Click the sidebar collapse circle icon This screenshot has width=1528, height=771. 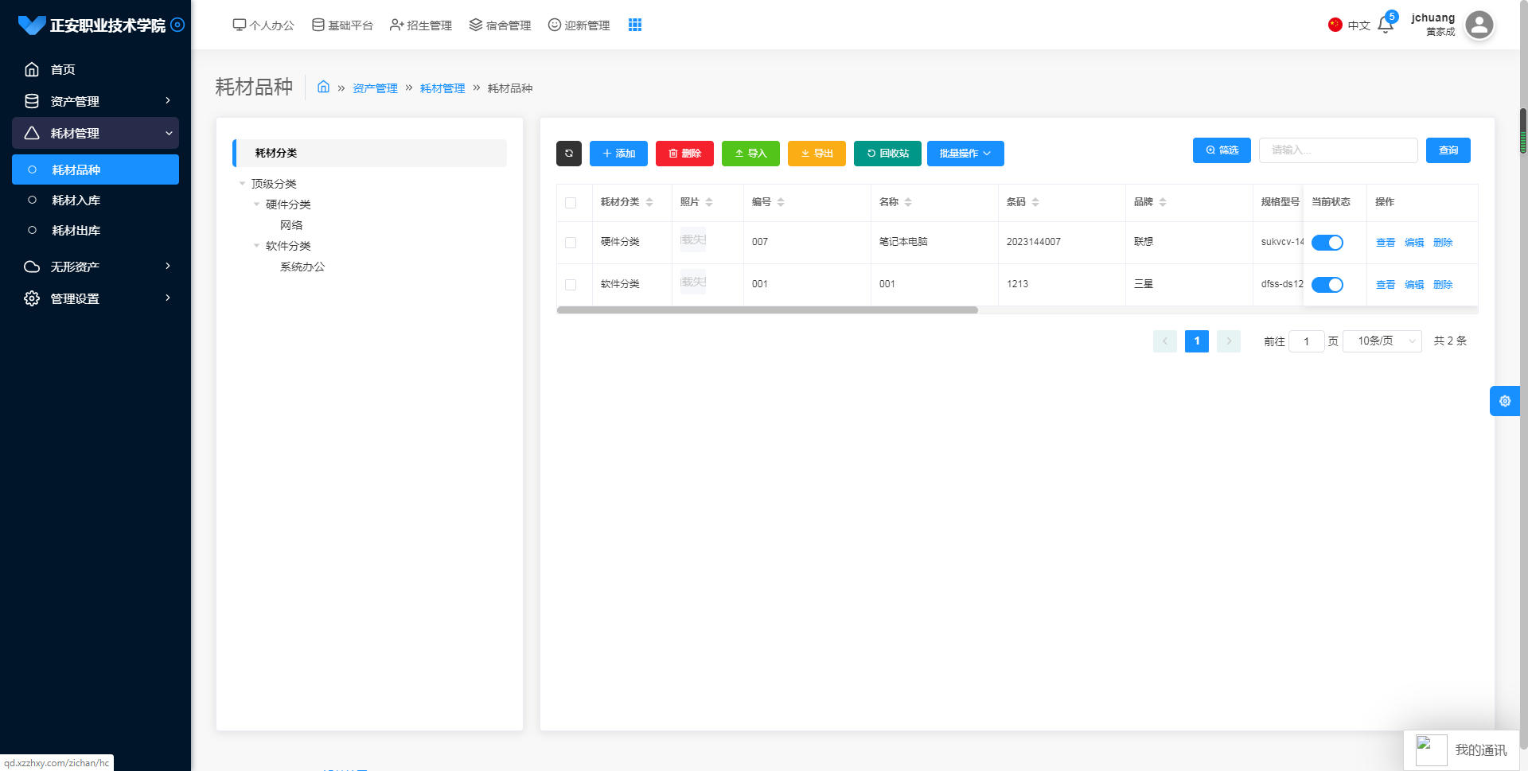(x=178, y=25)
